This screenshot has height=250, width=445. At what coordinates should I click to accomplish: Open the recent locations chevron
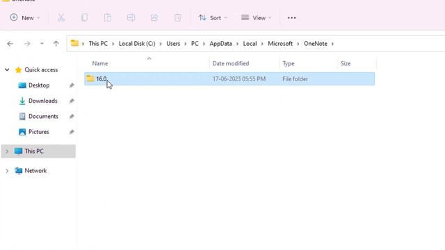click(42, 44)
